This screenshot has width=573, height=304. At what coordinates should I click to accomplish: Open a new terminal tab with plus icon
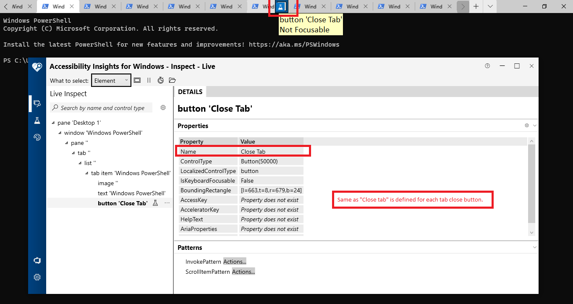click(x=476, y=6)
